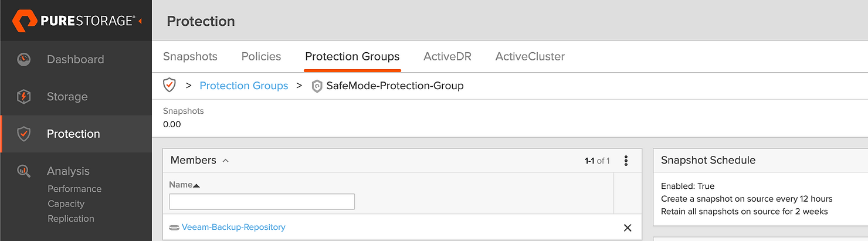Image resolution: width=868 pixels, height=241 pixels.
Task: Open the Veeam-Backup-Repository link
Action: [x=233, y=227]
